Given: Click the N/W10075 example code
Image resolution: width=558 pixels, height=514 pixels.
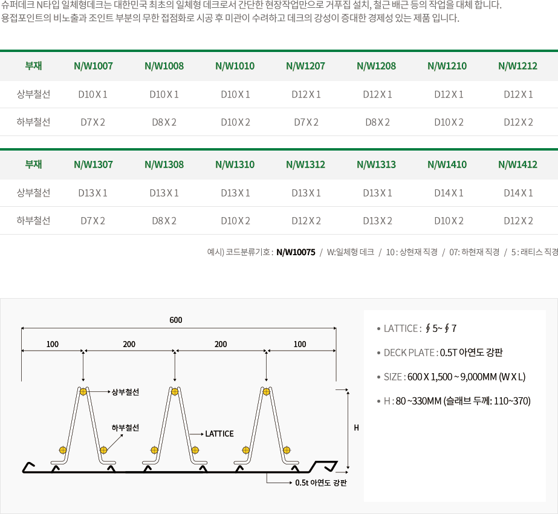Looking at the screenshot, I should coord(296,252).
